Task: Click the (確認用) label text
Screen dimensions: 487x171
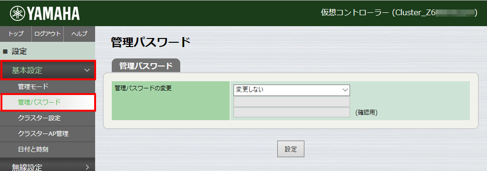Action: [366, 113]
